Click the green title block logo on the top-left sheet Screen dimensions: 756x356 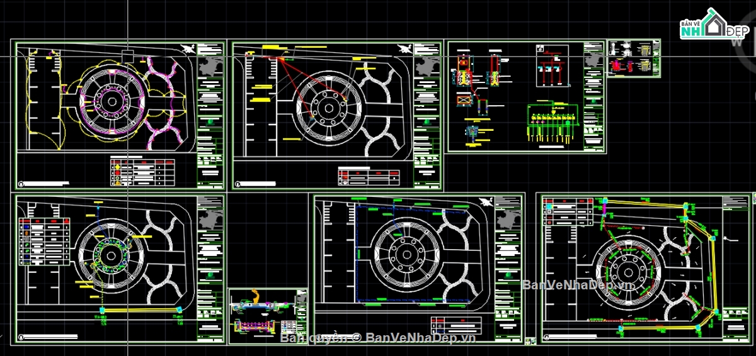pos(210,123)
